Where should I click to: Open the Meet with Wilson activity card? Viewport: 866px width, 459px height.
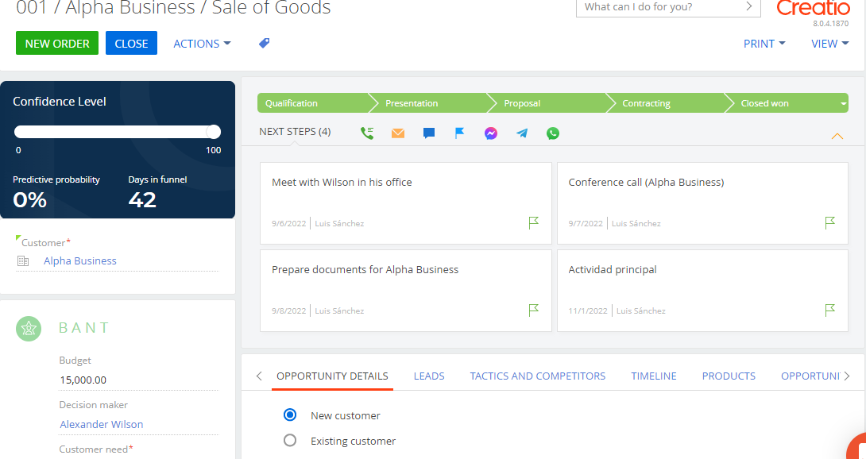(x=405, y=203)
